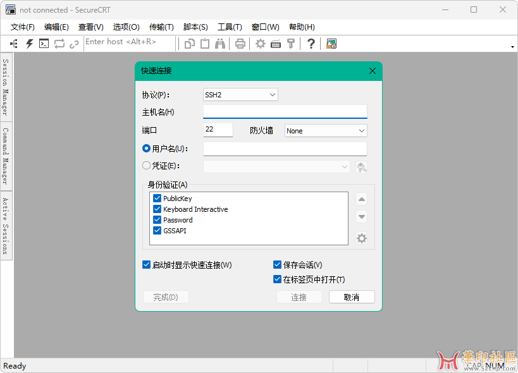Image resolution: width=518 pixels, height=373 pixels.
Task: Click the Keymap Editor keyboard icon
Action: [x=276, y=44]
